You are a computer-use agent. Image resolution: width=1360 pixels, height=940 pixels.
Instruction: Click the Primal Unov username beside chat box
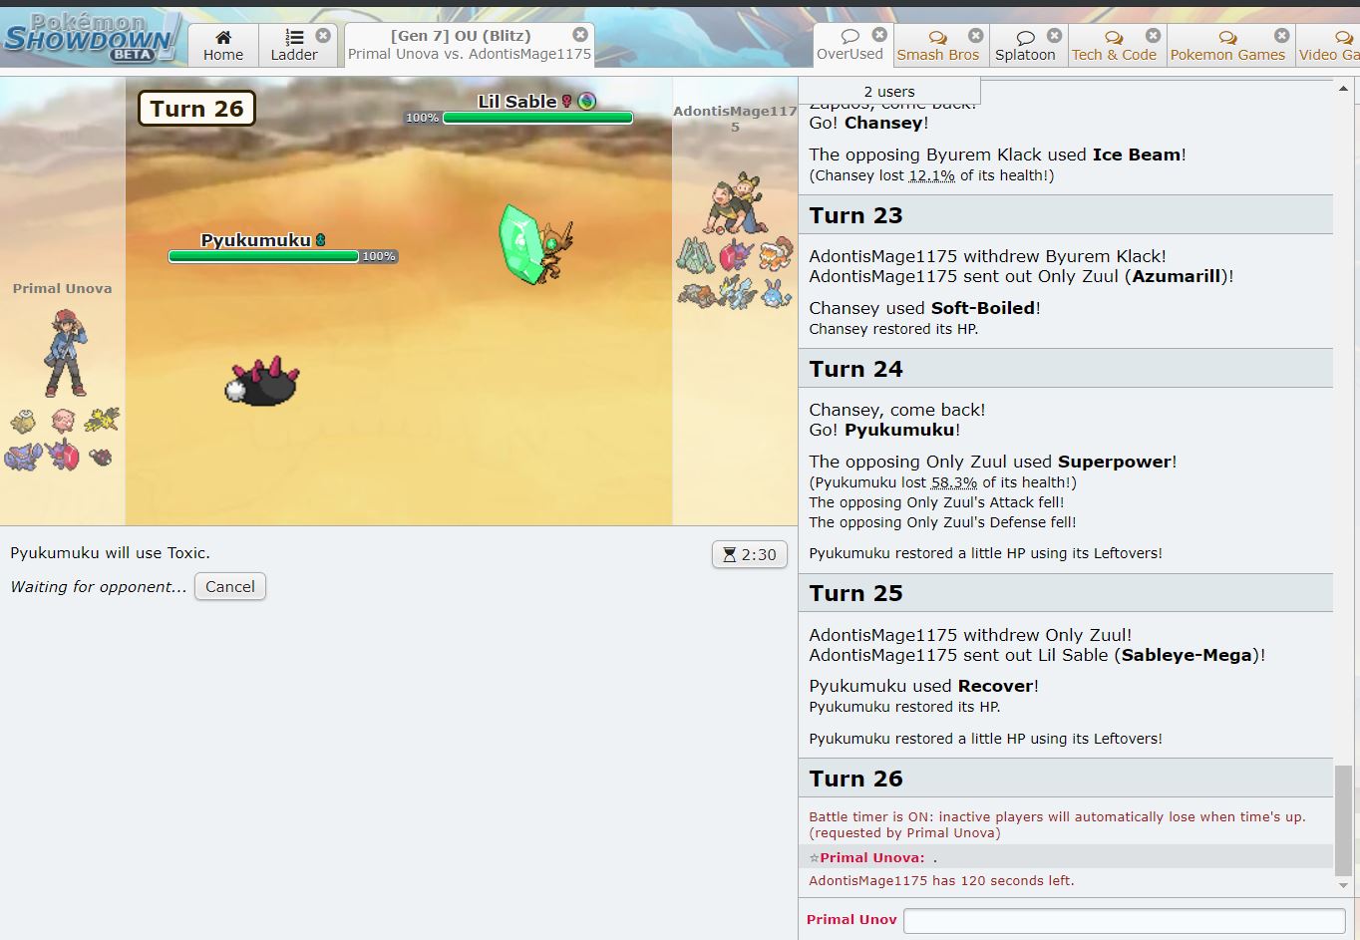(x=851, y=919)
